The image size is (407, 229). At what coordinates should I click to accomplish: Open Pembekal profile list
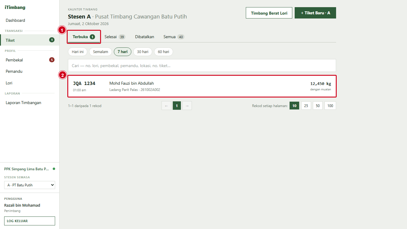pyautogui.click(x=29, y=60)
